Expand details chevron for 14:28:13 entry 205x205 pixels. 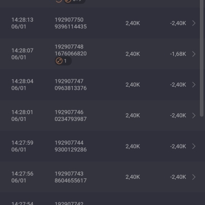click(194, 23)
